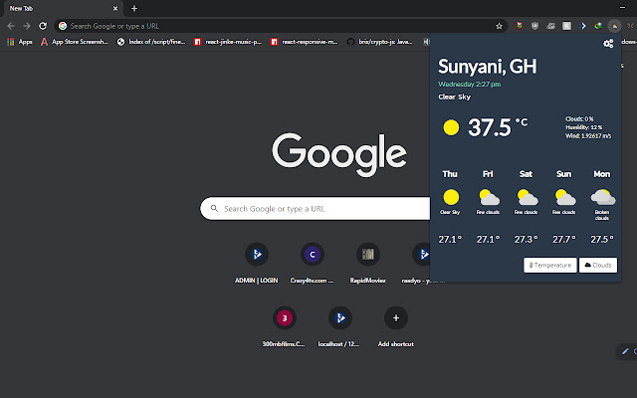This screenshot has width=637, height=398.
Task: Click the customize pencil icon
Action: [625, 351]
